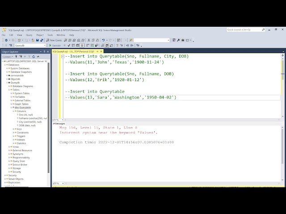This screenshot has width=286, height=214.
Task: Open the Query menu
Action: click(29, 35)
